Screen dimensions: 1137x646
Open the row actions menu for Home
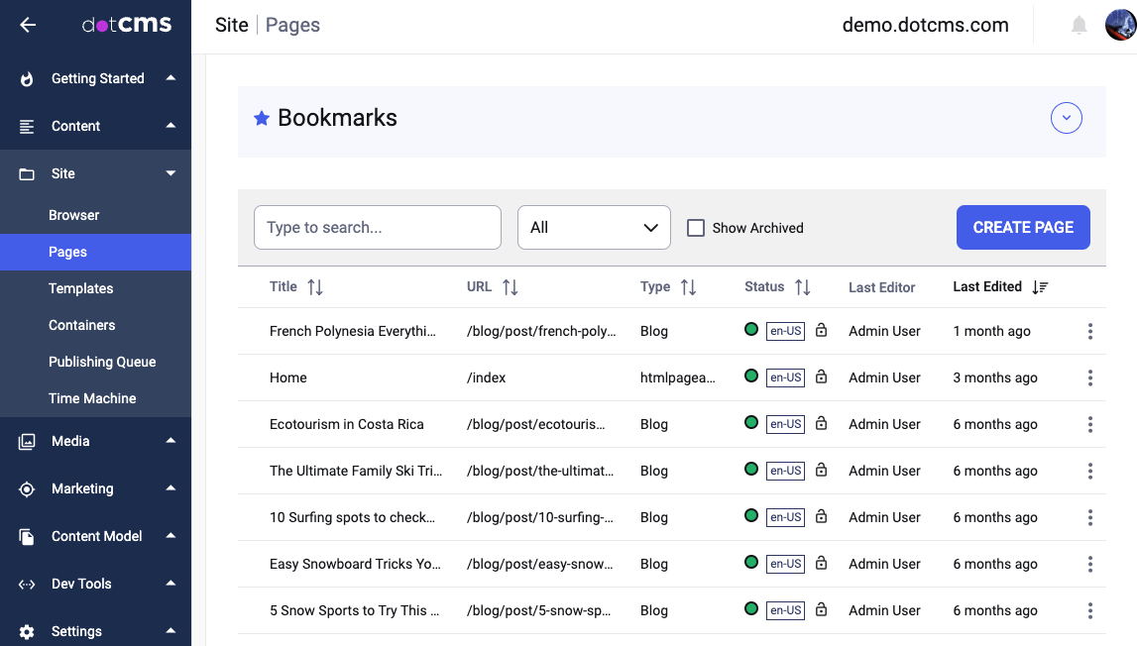(1089, 377)
